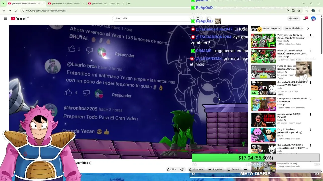The image size is (323, 181).
Task: Open the Clash Royale best card thumbnail
Action: click(x=263, y=104)
